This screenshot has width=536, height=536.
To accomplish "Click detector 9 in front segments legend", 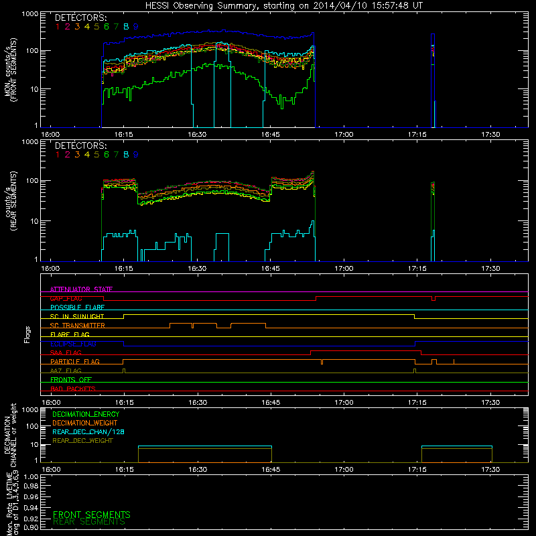I will coord(136,27).
